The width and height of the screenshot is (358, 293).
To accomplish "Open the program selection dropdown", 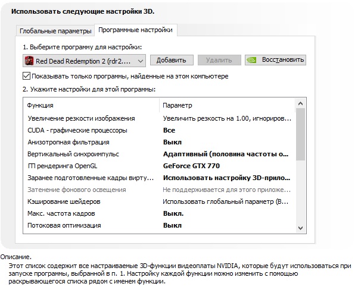I will point(141,60).
